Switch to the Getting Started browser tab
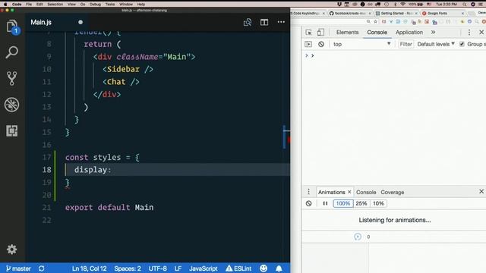The height and width of the screenshot is (273, 486). (396, 14)
